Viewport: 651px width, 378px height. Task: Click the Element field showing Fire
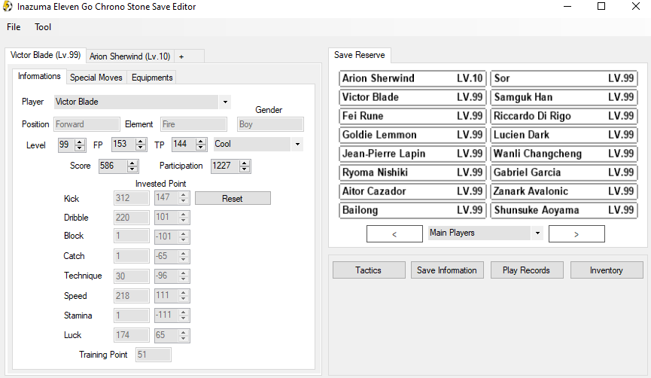click(x=194, y=124)
